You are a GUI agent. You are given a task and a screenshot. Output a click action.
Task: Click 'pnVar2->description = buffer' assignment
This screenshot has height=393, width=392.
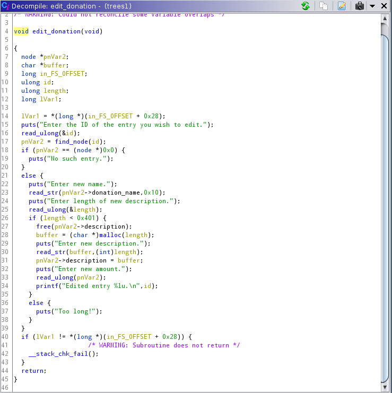pos(90,260)
